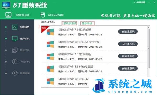The height and width of the screenshot is (95, 157).
Task: Open the 备份资料 documents icon step
Action: click(15, 50)
